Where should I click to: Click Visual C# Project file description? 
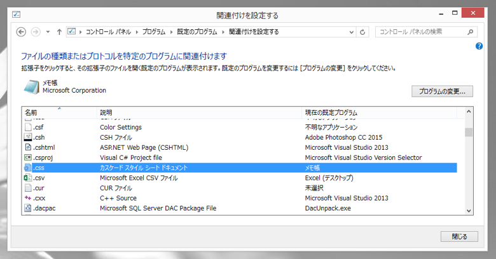click(131, 157)
